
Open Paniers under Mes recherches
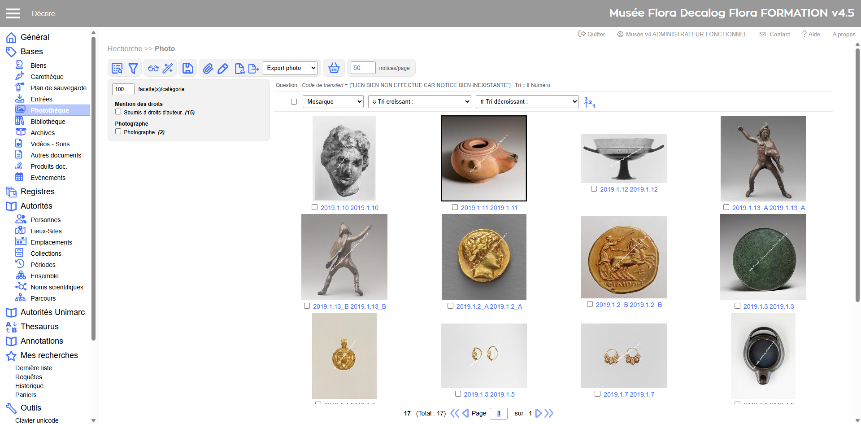point(26,395)
